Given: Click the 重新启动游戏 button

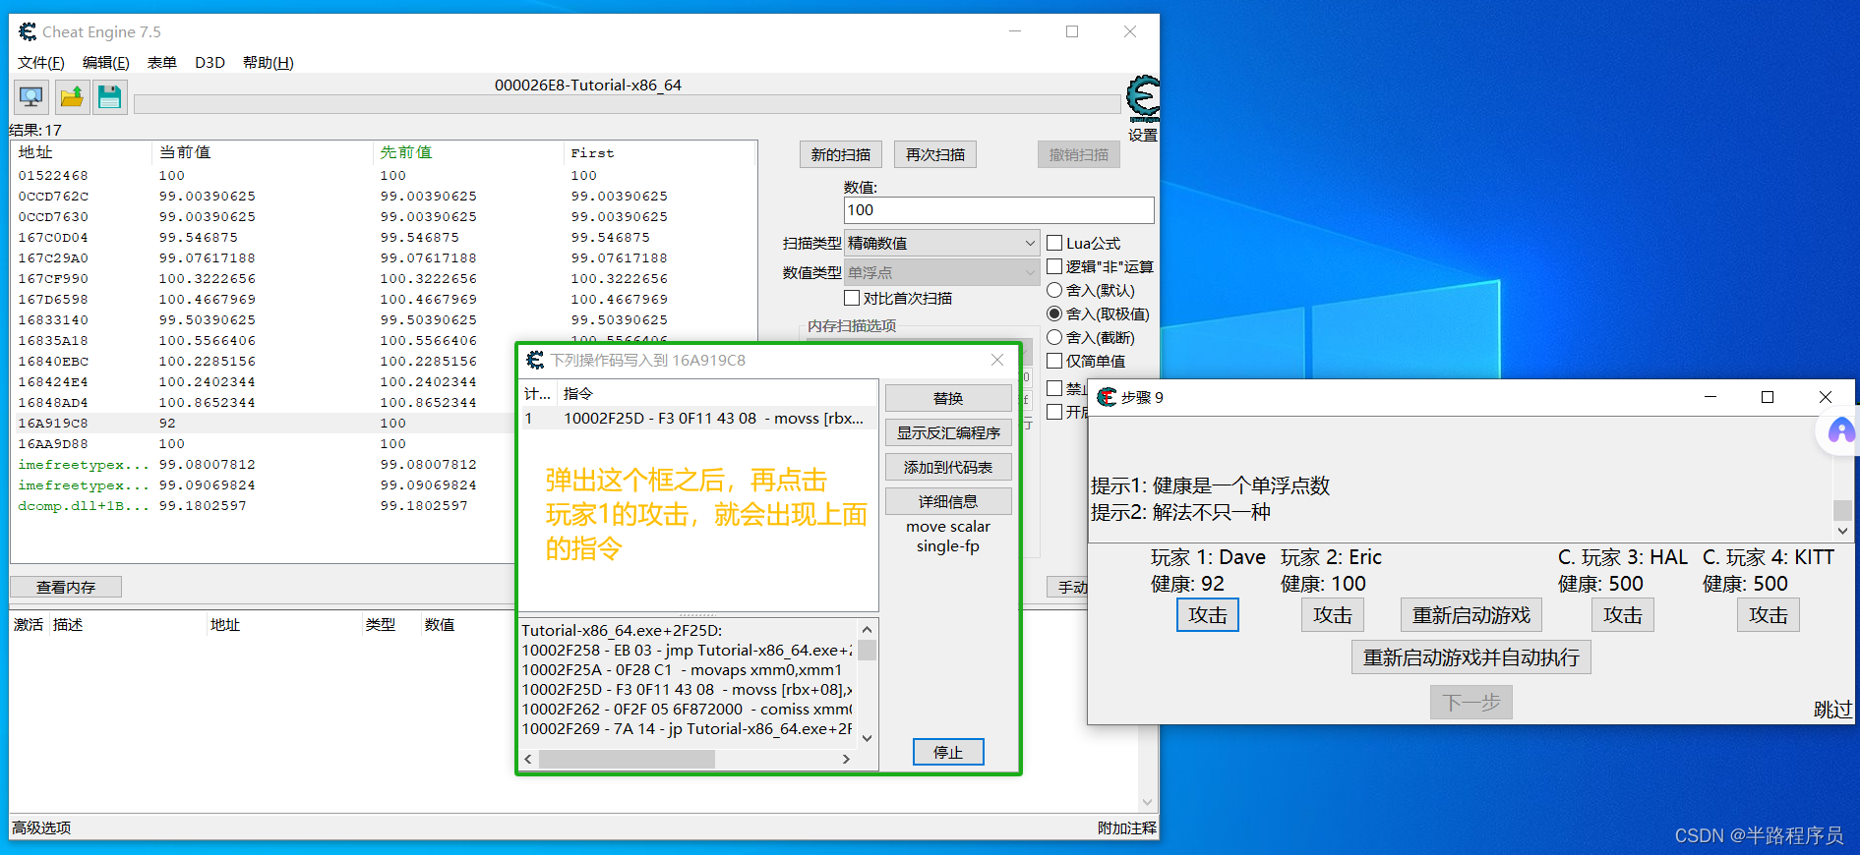Looking at the screenshot, I should pyautogui.click(x=1471, y=615).
